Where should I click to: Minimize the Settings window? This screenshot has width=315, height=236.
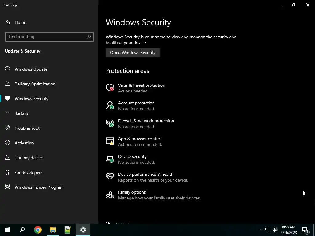(x=279, y=5)
